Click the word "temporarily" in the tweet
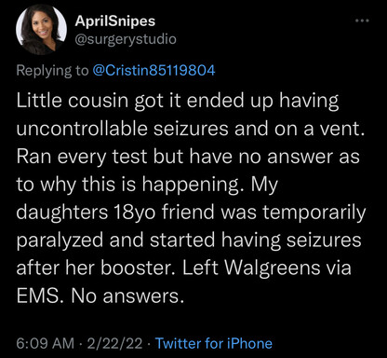 click(314, 213)
